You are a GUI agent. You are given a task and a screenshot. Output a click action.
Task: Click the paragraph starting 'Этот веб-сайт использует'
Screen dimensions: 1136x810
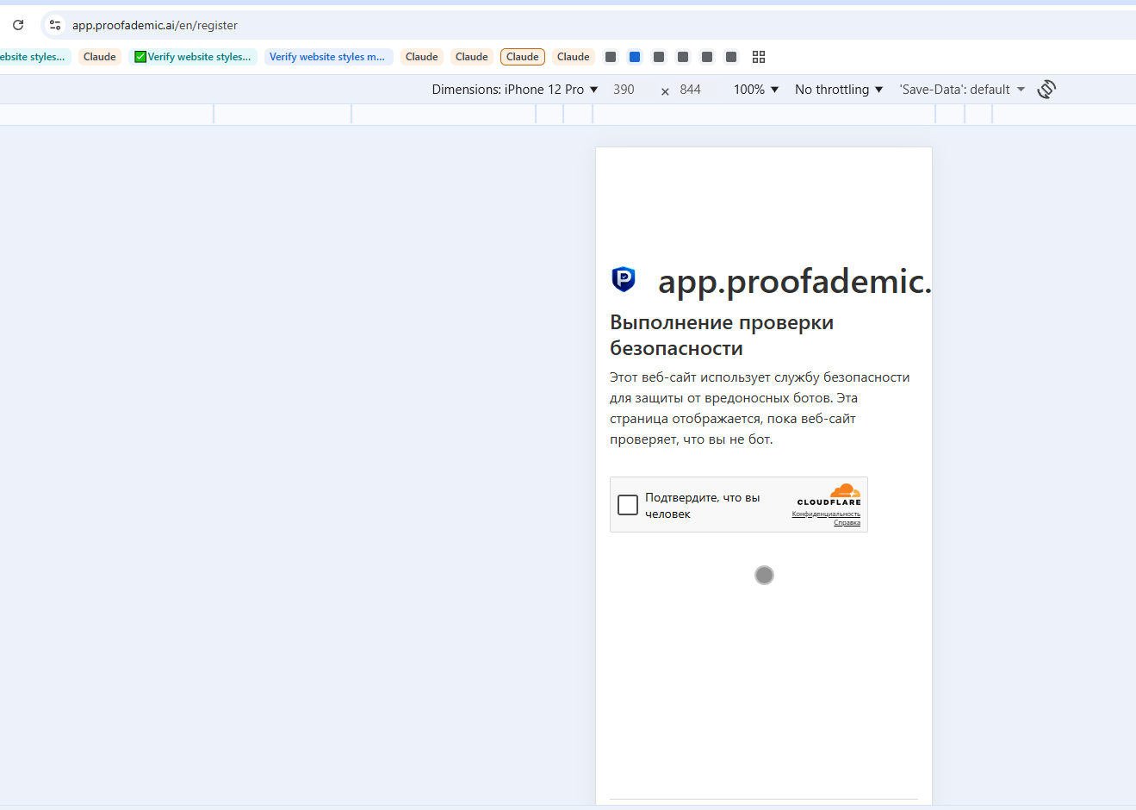click(760, 408)
